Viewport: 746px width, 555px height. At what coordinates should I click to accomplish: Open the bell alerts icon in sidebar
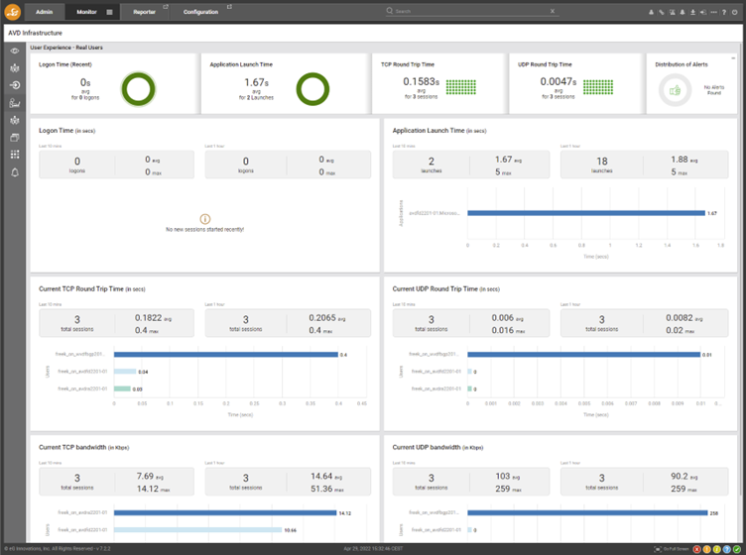click(x=15, y=172)
